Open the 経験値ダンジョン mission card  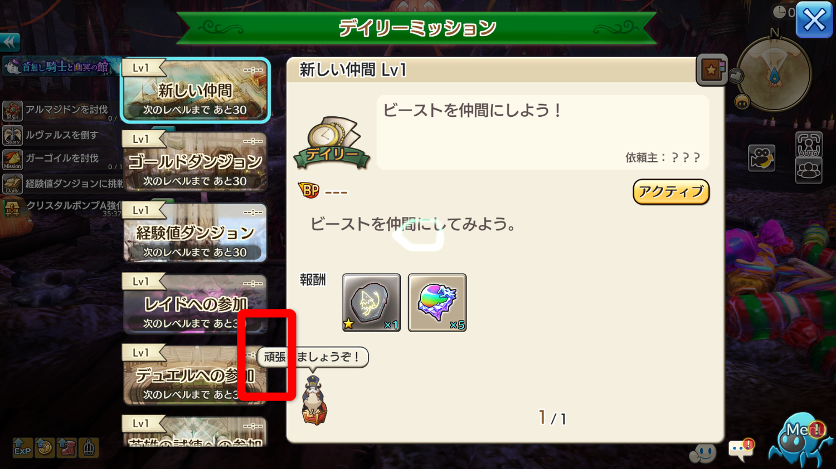[195, 233]
